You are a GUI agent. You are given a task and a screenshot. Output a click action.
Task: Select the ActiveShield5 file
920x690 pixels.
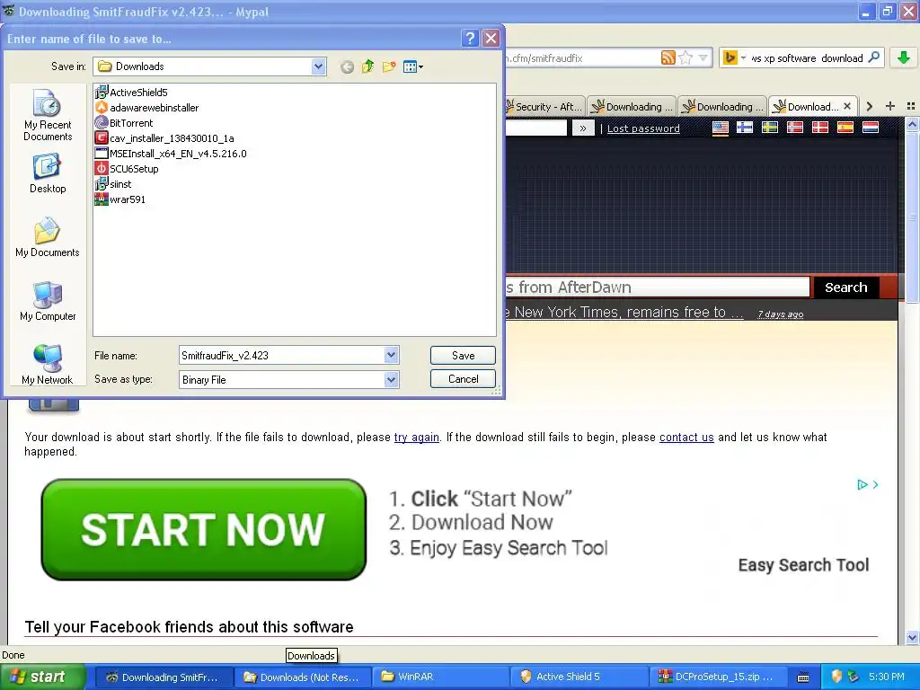tap(131, 93)
